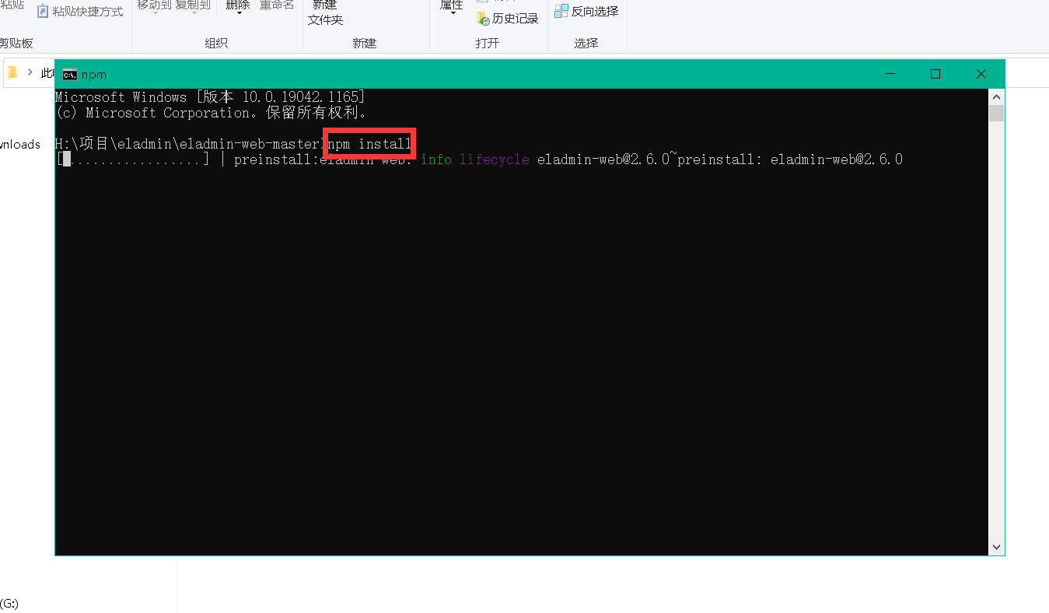Select the (G:) drive at bottom left
The height and width of the screenshot is (613, 1049).
point(9,604)
